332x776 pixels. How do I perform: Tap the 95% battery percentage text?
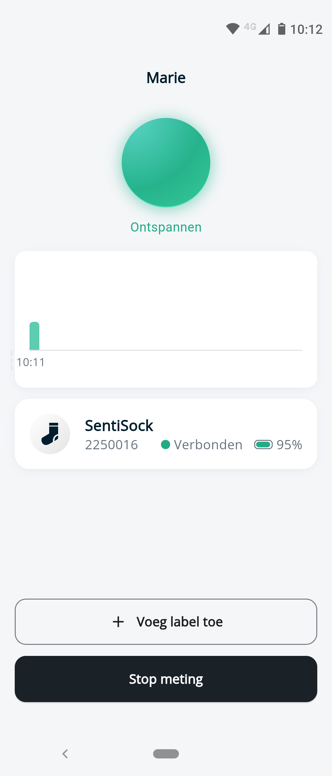(x=289, y=445)
